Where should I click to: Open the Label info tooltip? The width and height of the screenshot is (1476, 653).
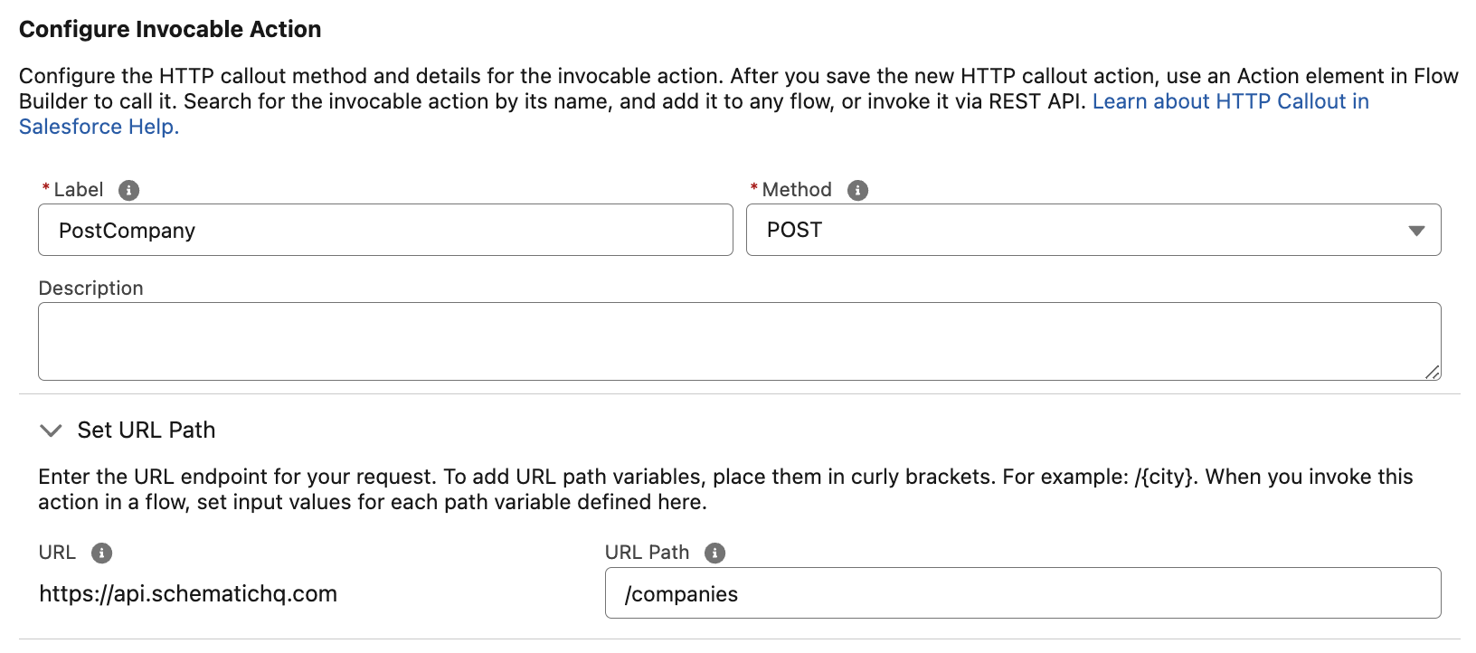coord(128,190)
